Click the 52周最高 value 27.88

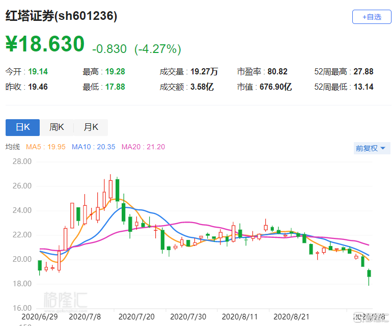[x=363, y=72]
